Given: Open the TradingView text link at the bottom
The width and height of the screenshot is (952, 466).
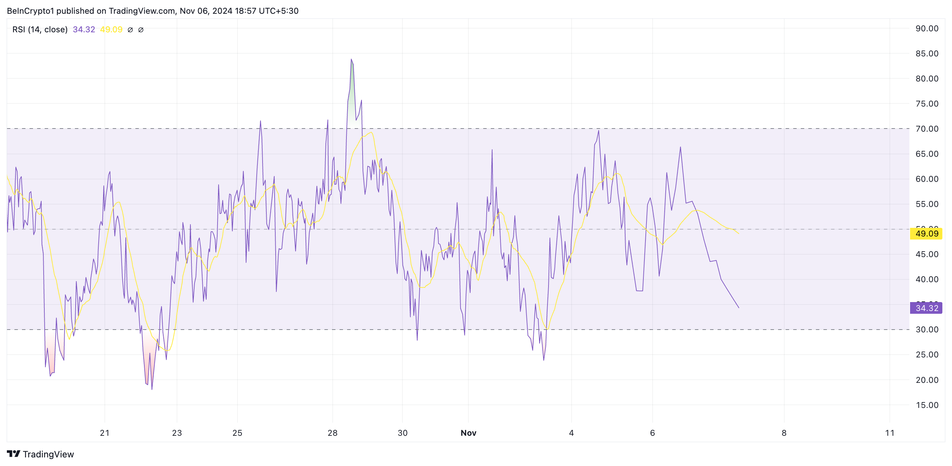Looking at the screenshot, I should pos(48,454).
